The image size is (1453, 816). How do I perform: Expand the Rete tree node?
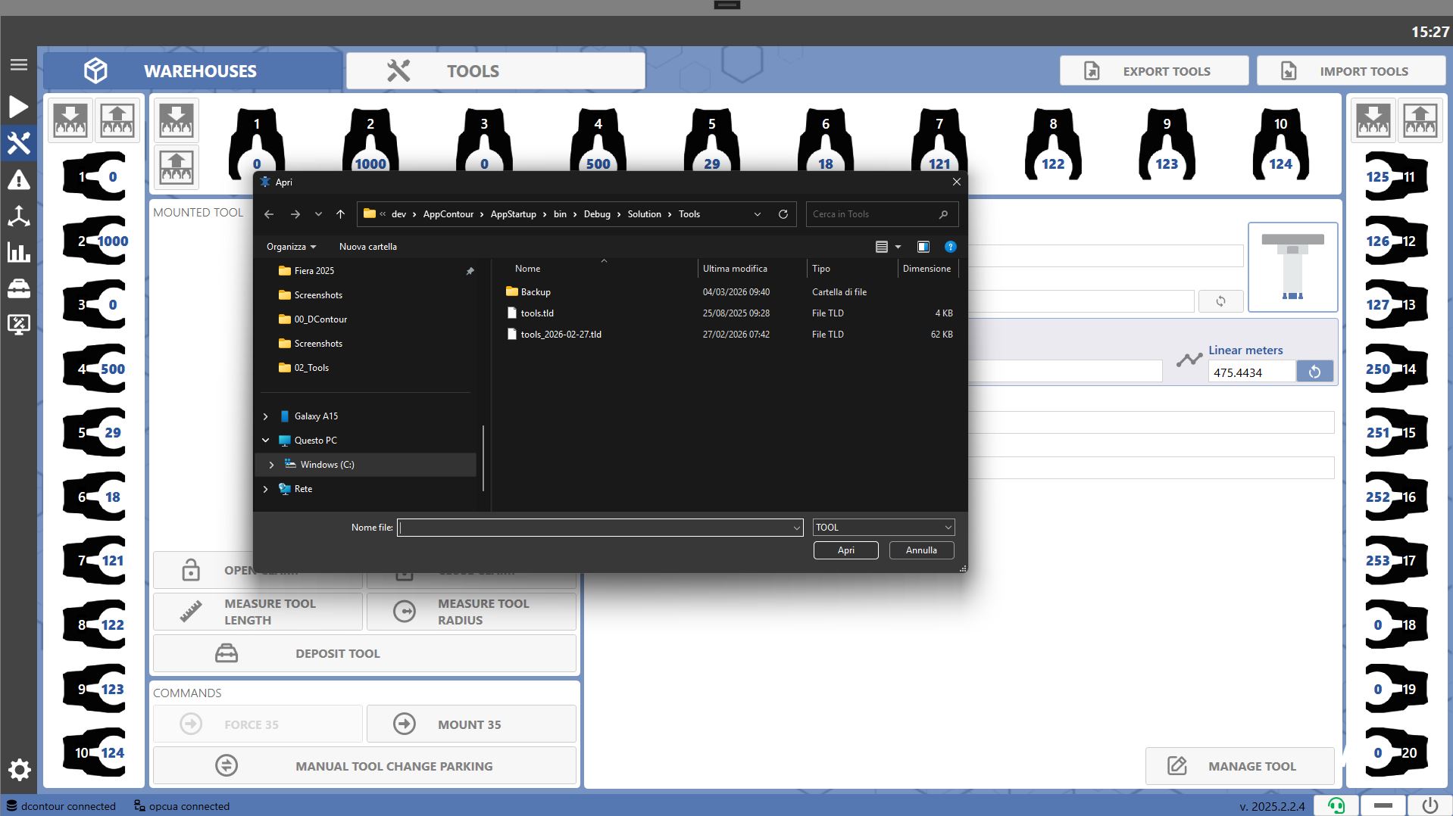coord(265,489)
